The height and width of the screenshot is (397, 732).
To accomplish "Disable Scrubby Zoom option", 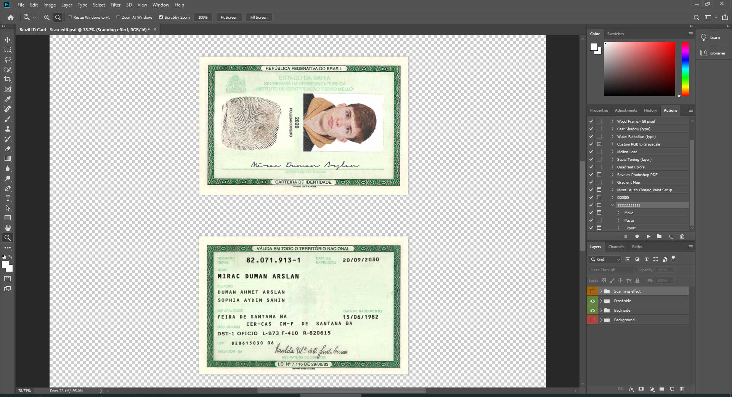I will [x=161, y=17].
